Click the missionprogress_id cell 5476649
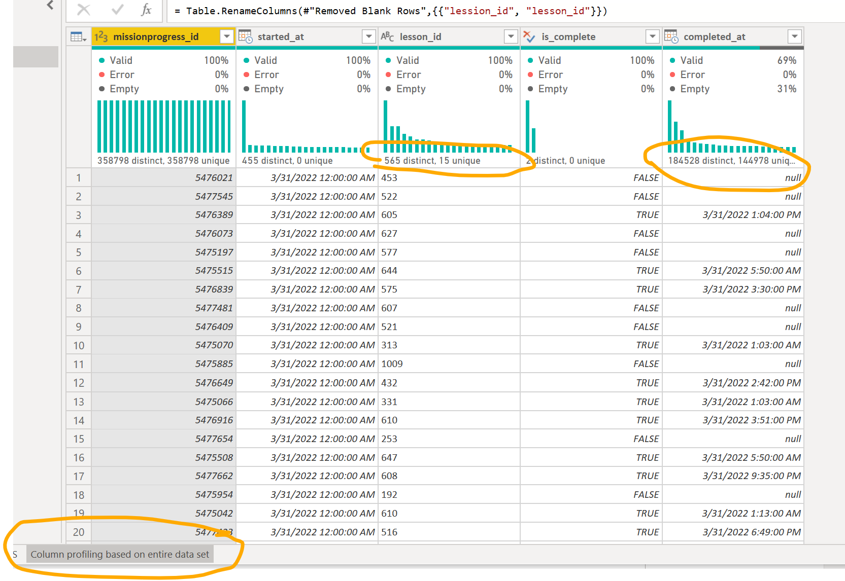845x581 pixels. tap(164, 383)
